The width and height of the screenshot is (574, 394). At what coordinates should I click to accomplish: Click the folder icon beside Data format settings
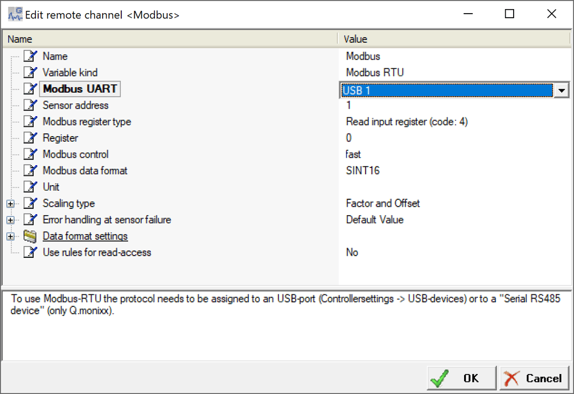31,236
